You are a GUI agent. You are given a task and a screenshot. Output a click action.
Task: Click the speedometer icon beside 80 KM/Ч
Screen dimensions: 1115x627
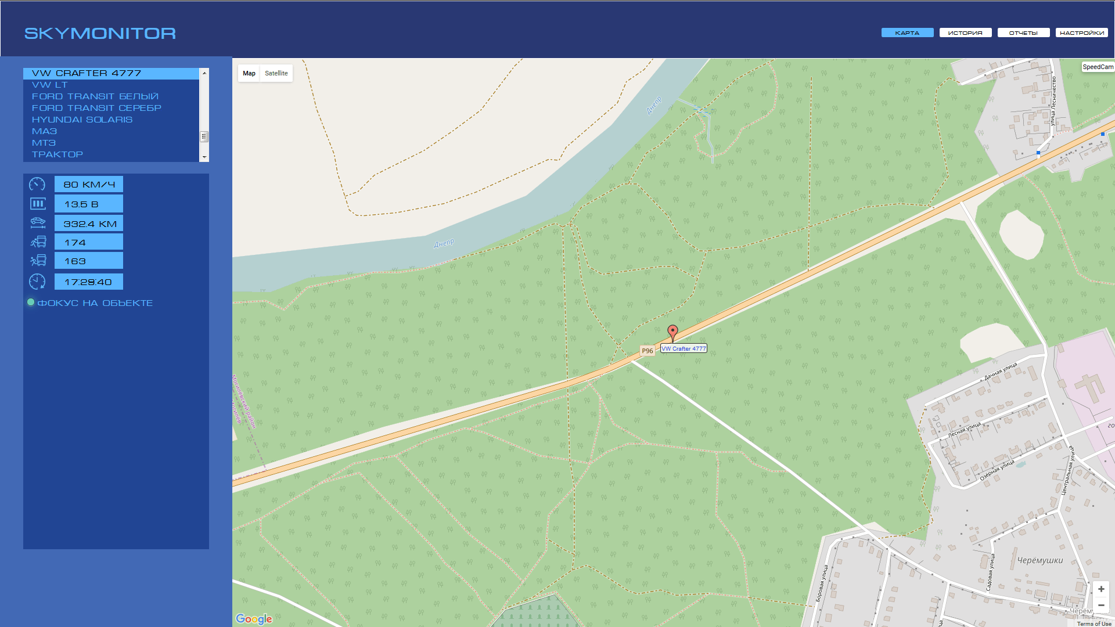point(37,184)
